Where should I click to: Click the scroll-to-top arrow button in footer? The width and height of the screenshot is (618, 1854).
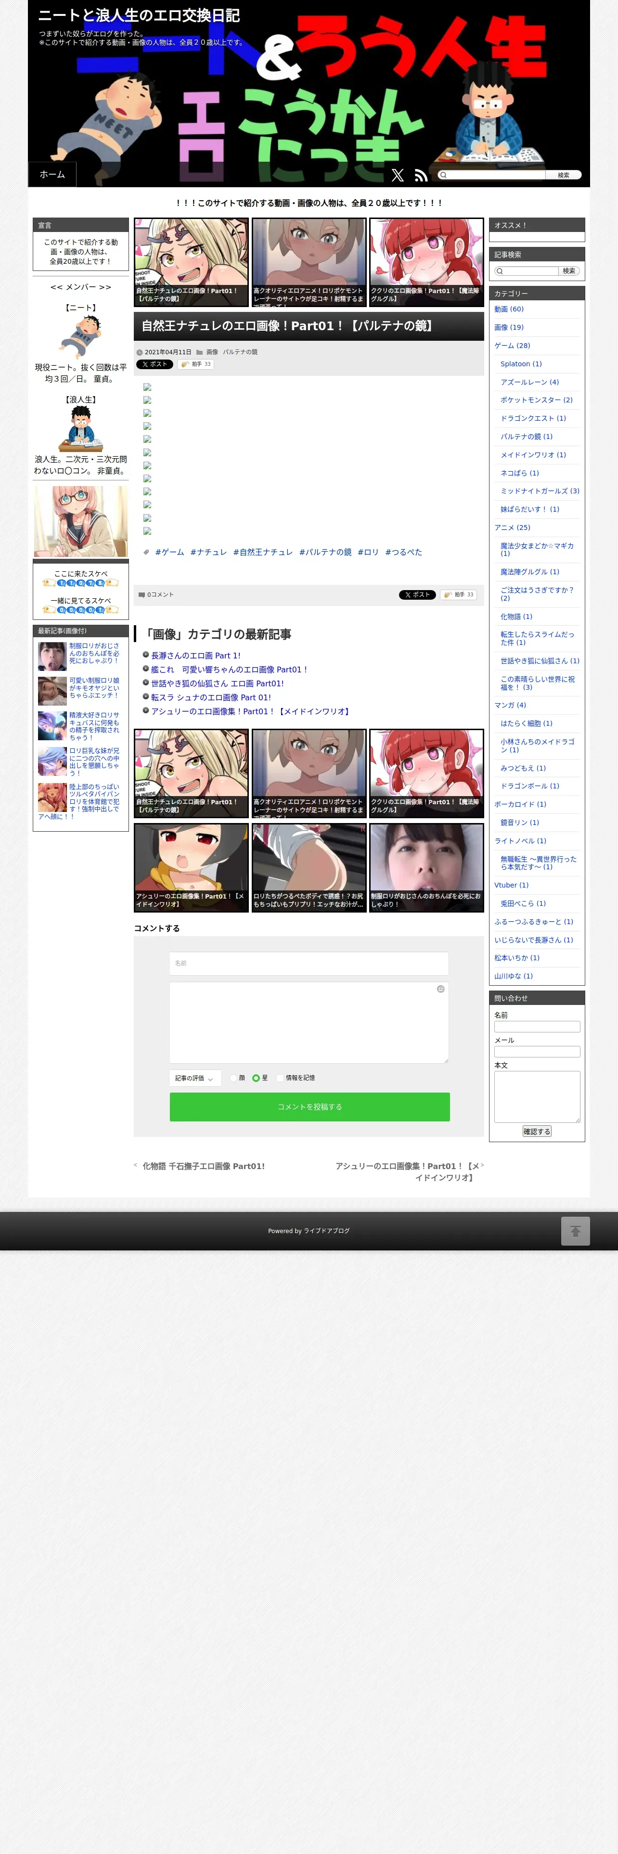[576, 1231]
